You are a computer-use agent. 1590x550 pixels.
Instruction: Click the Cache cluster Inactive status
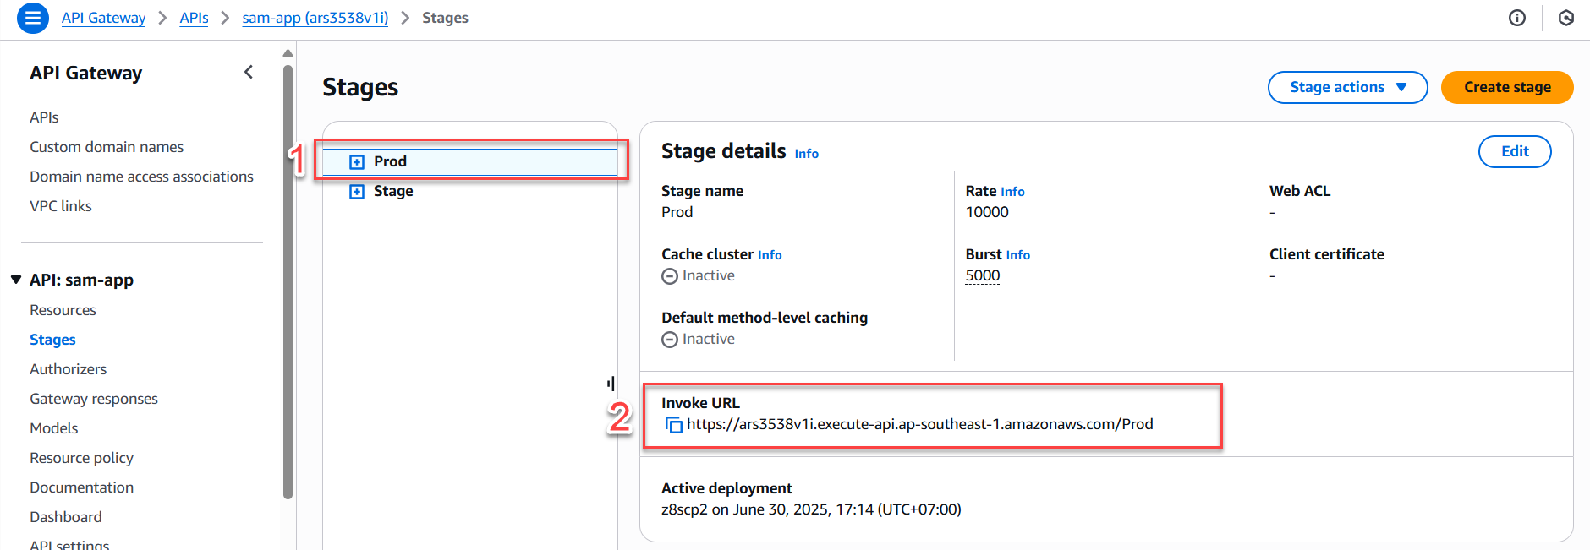699,275
